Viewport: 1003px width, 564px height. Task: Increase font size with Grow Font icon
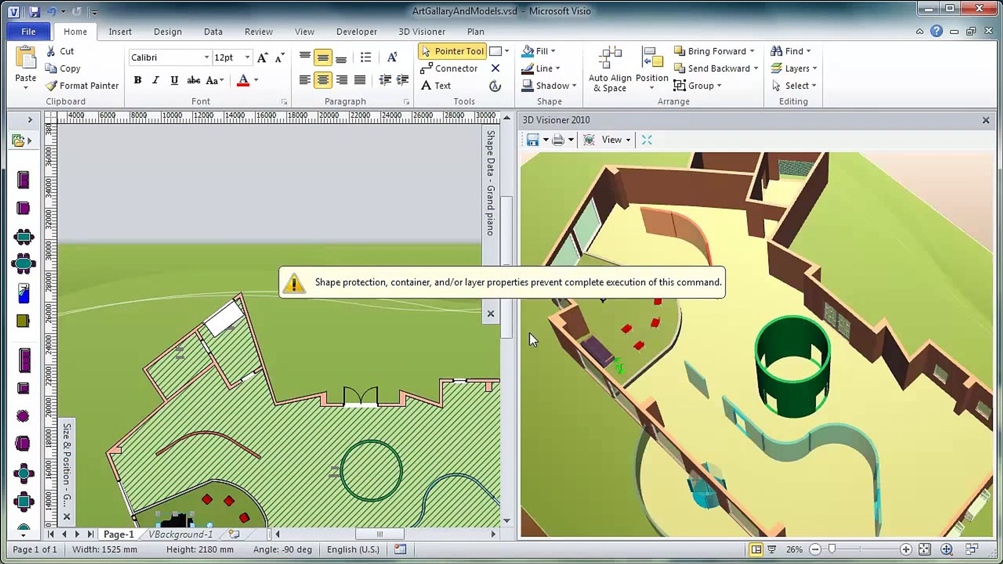tap(262, 57)
